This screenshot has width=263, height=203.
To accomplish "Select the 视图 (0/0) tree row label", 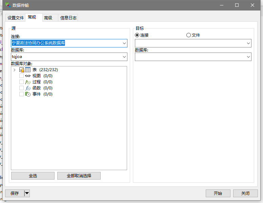I will [42, 76].
